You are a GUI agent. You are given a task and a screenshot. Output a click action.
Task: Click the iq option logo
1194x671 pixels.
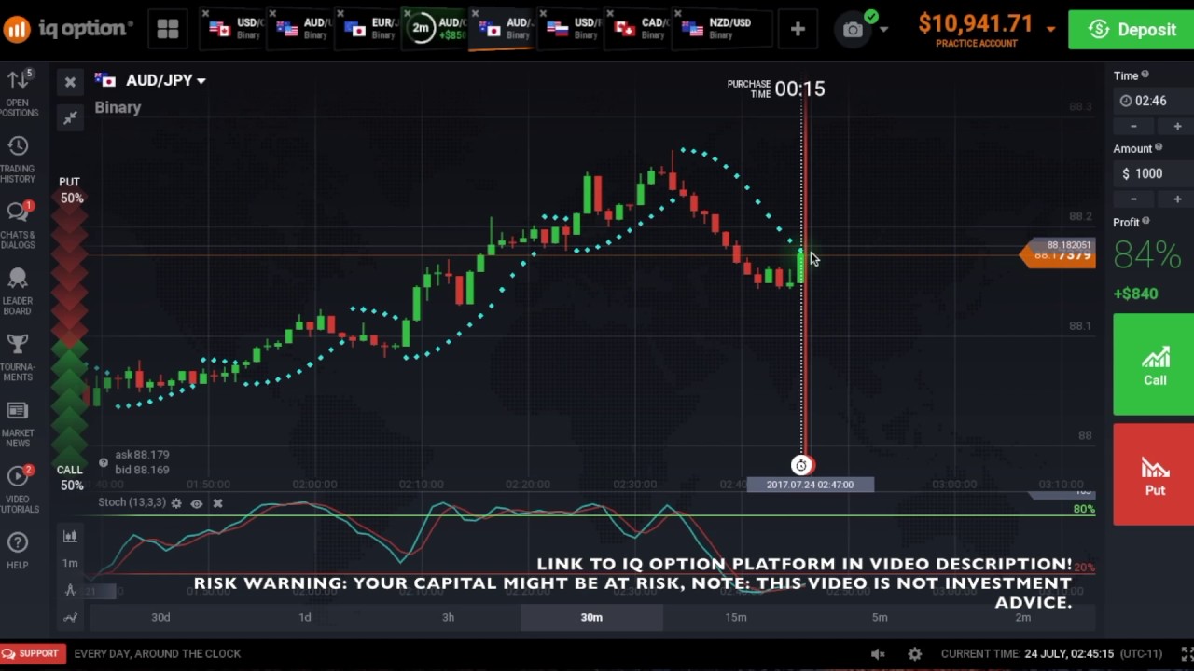pyautogui.click(x=66, y=29)
